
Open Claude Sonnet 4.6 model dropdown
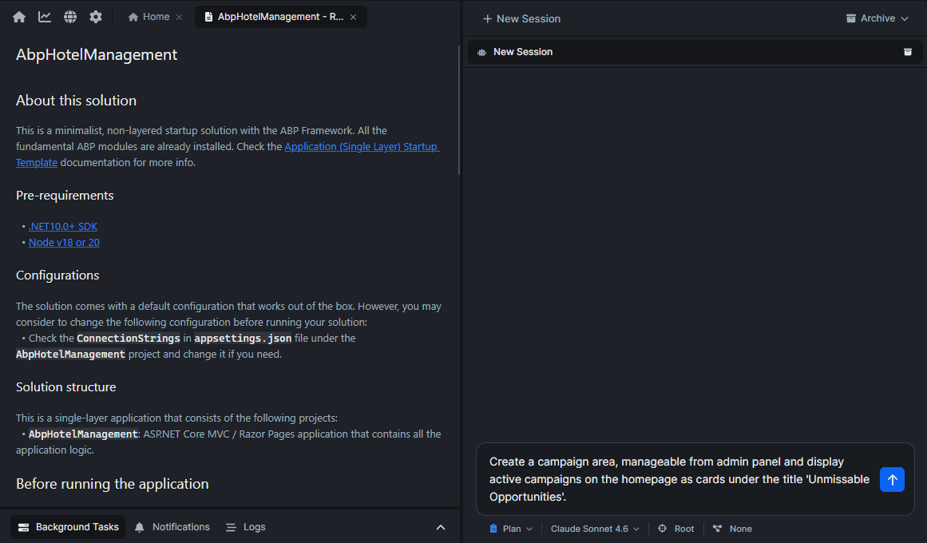(x=595, y=529)
